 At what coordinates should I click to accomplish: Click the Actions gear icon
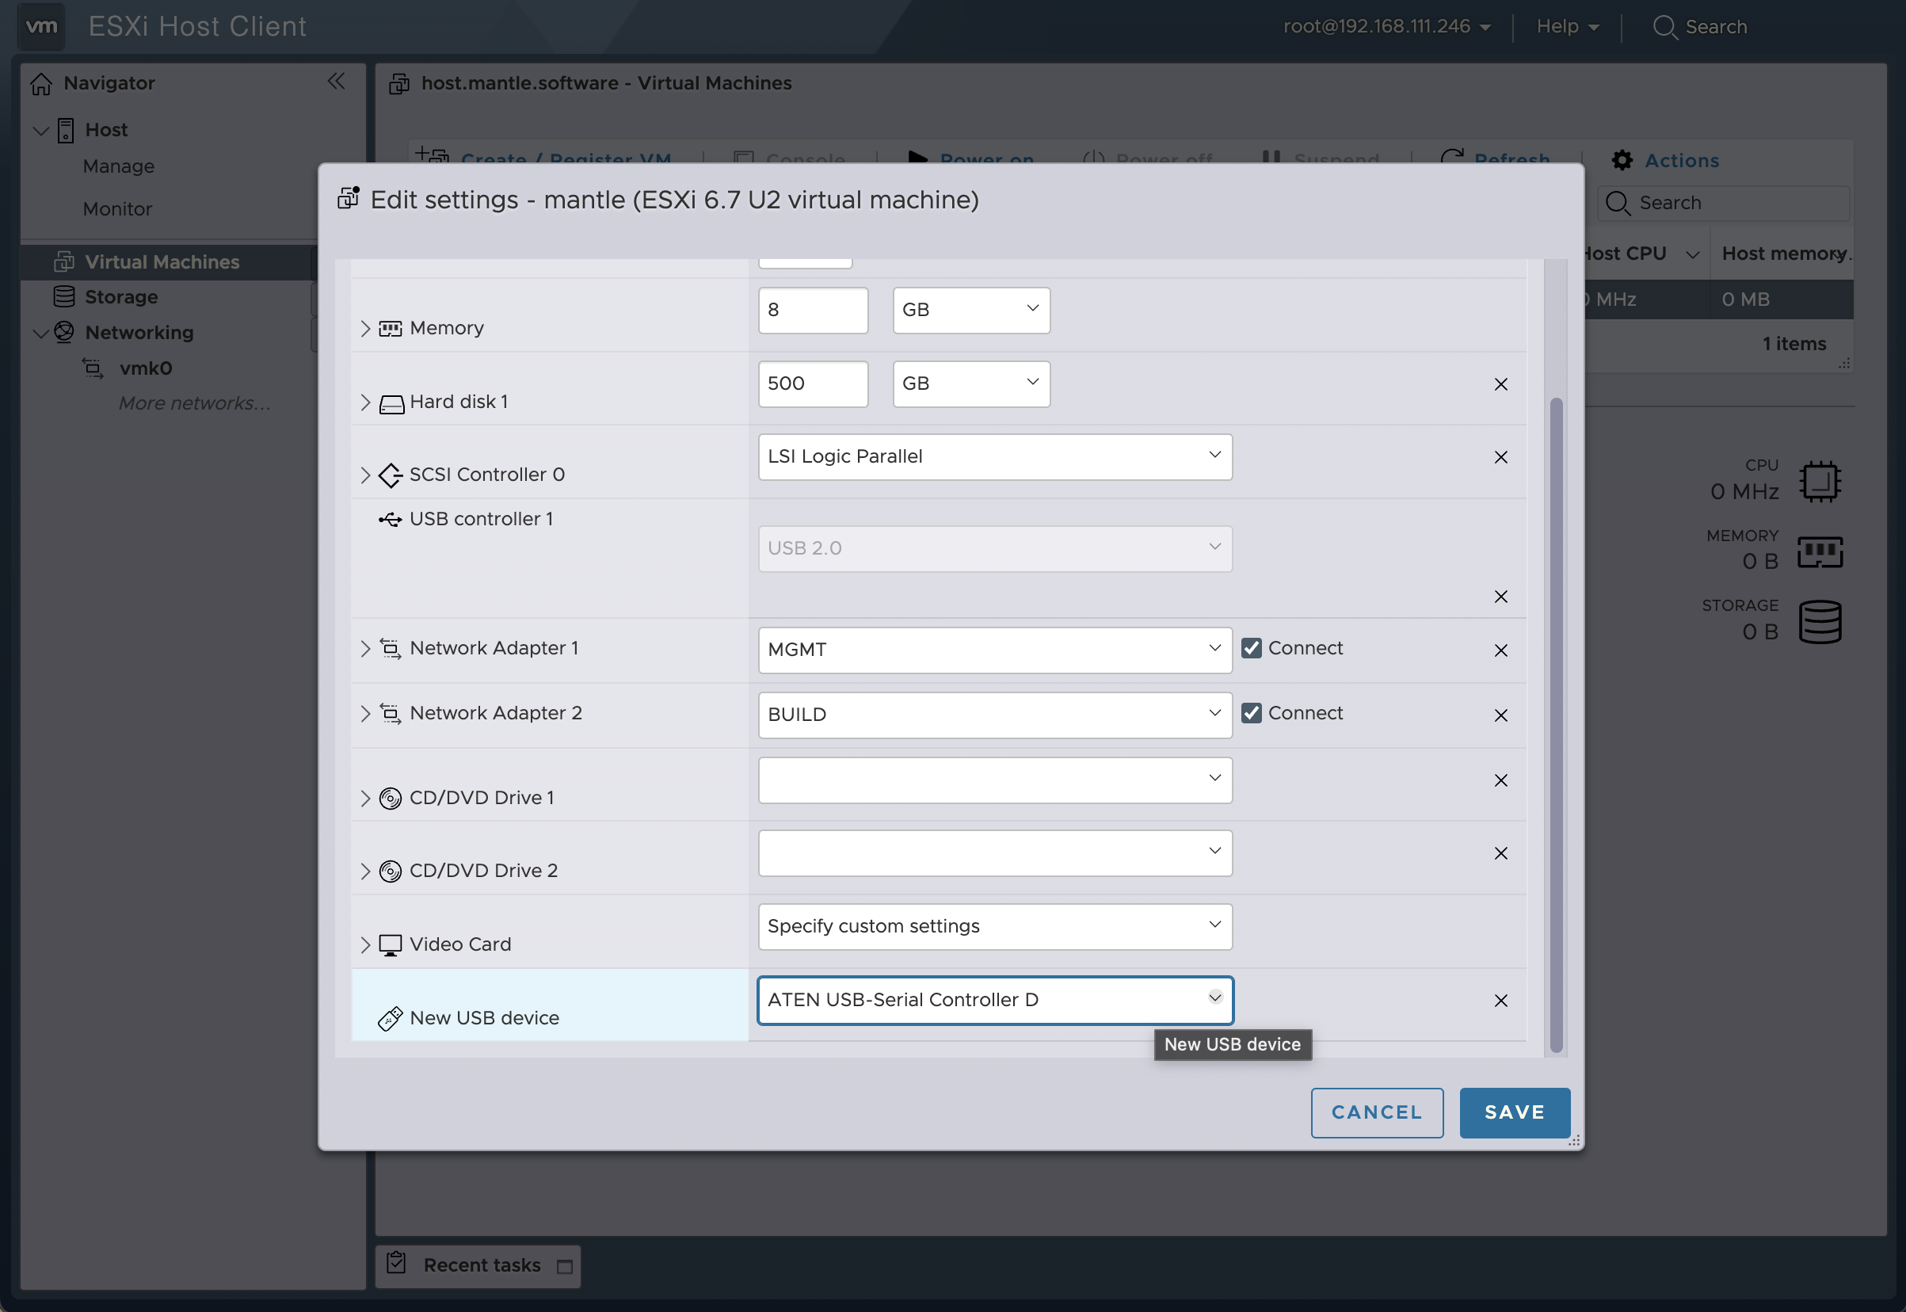click(x=1621, y=160)
